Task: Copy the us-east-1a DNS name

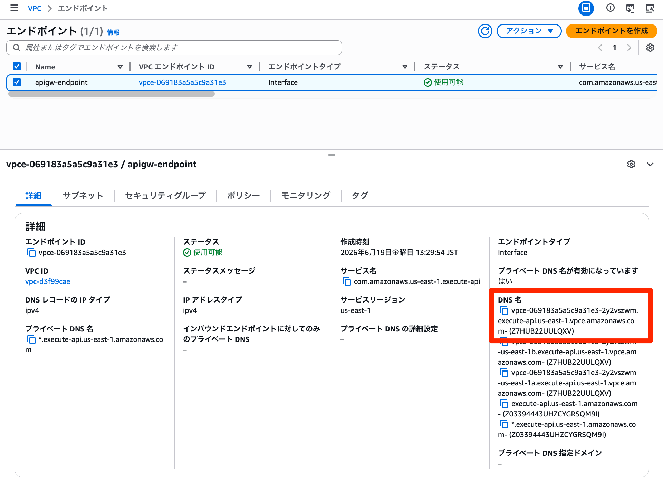Action: coord(504,373)
